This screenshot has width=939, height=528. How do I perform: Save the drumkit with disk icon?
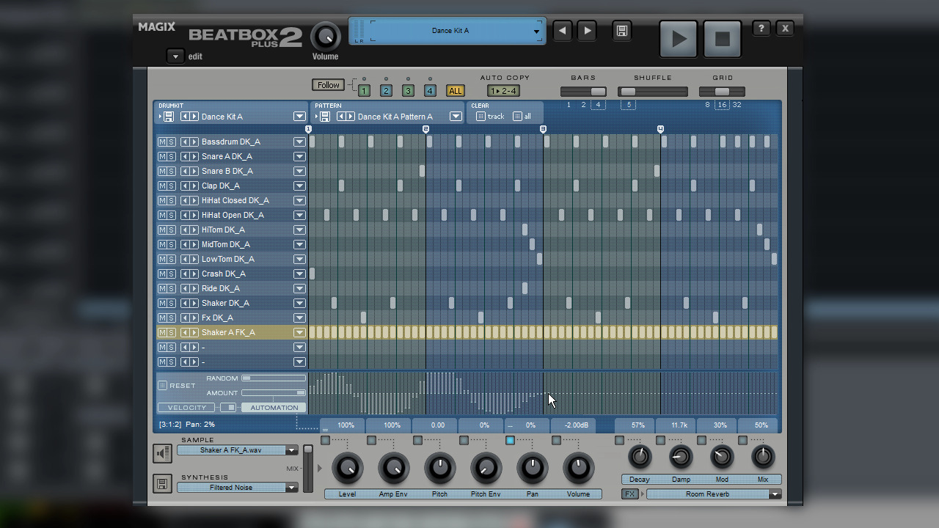tap(168, 117)
